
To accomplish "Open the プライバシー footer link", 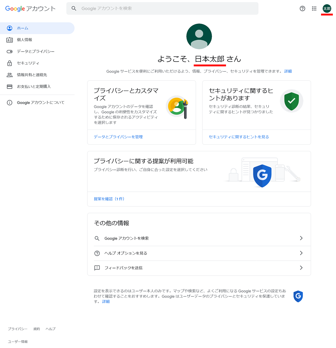I will [18, 329].
